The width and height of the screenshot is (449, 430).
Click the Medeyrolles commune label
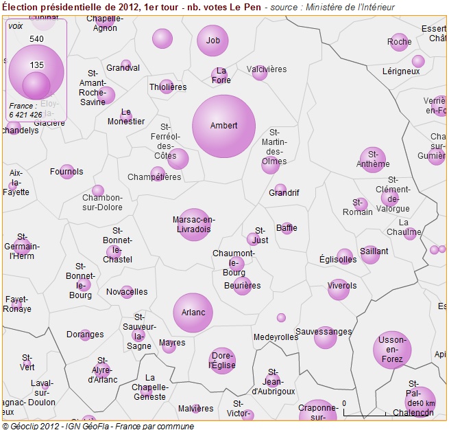click(x=276, y=337)
